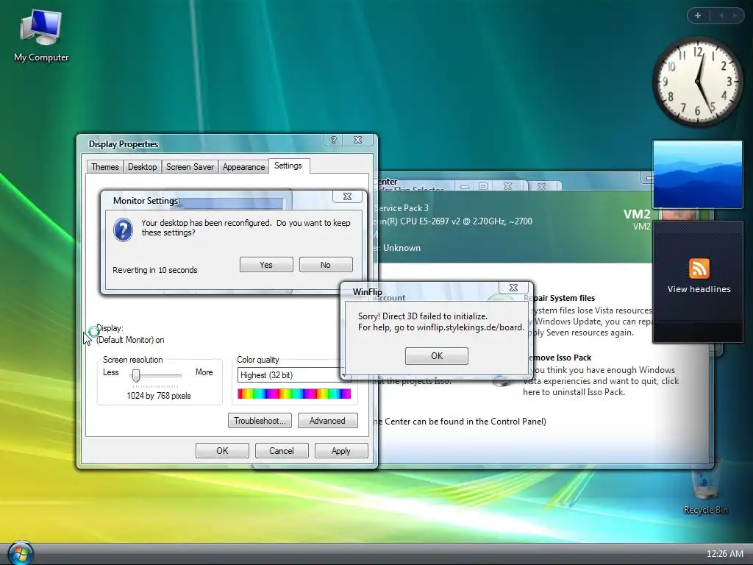Switch to the Themes tab
This screenshot has height=565, width=753.
(x=104, y=167)
